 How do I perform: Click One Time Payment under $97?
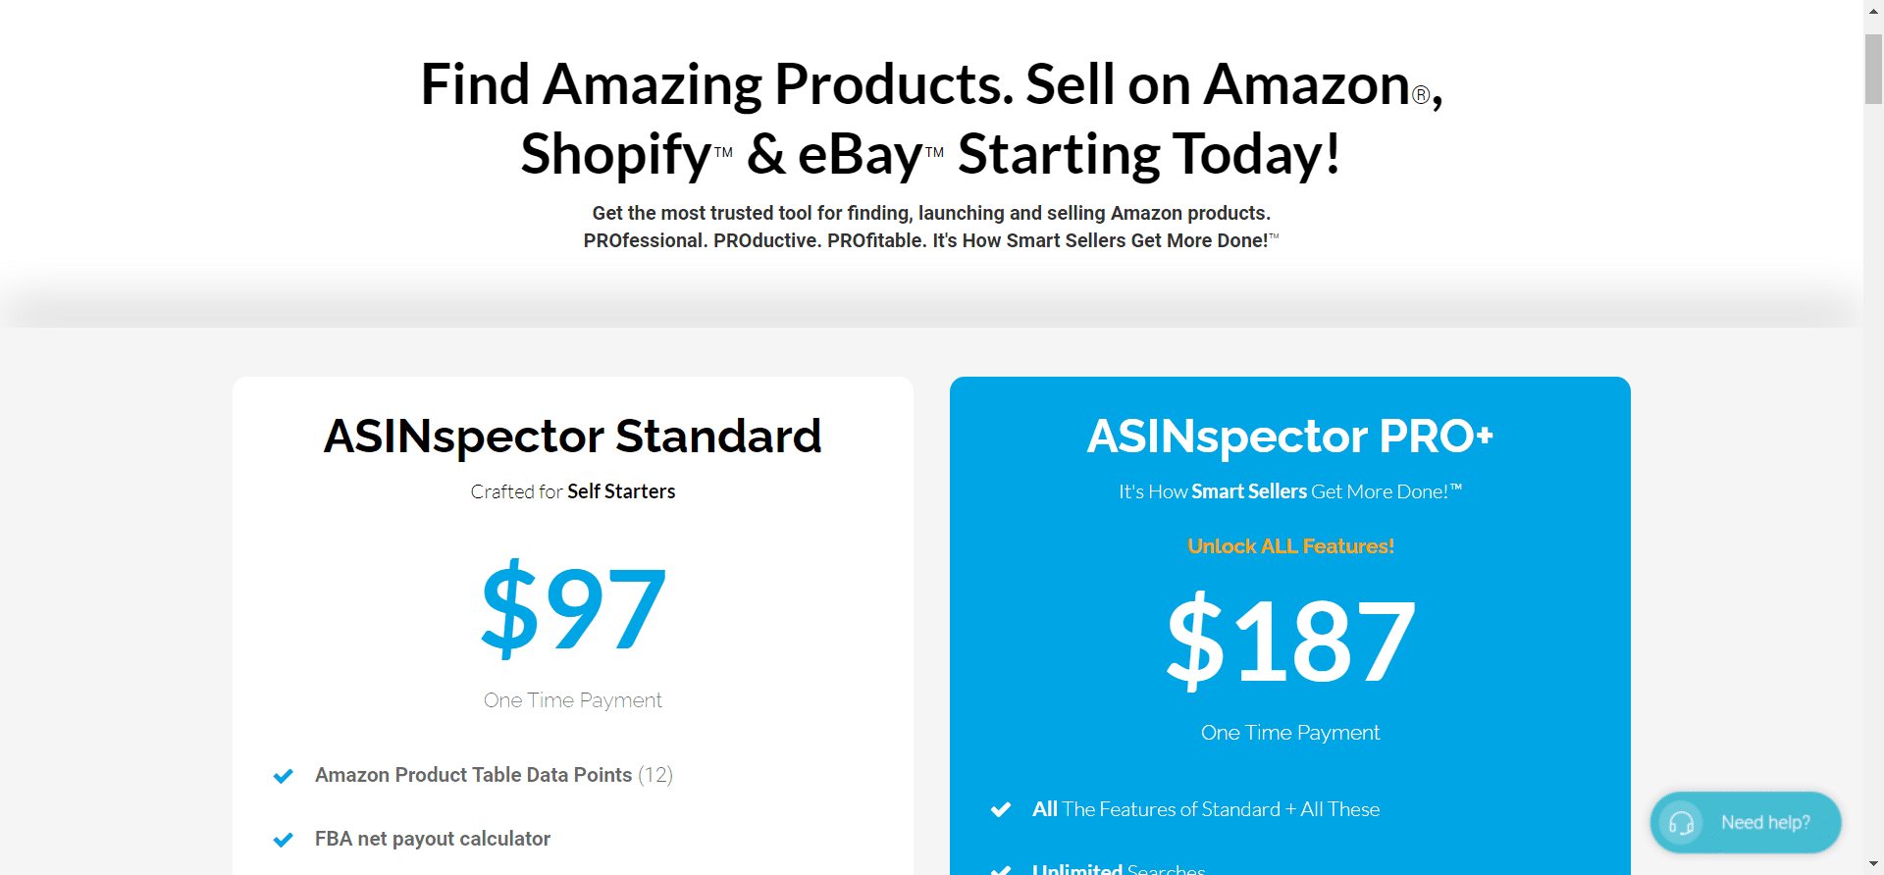573,700
